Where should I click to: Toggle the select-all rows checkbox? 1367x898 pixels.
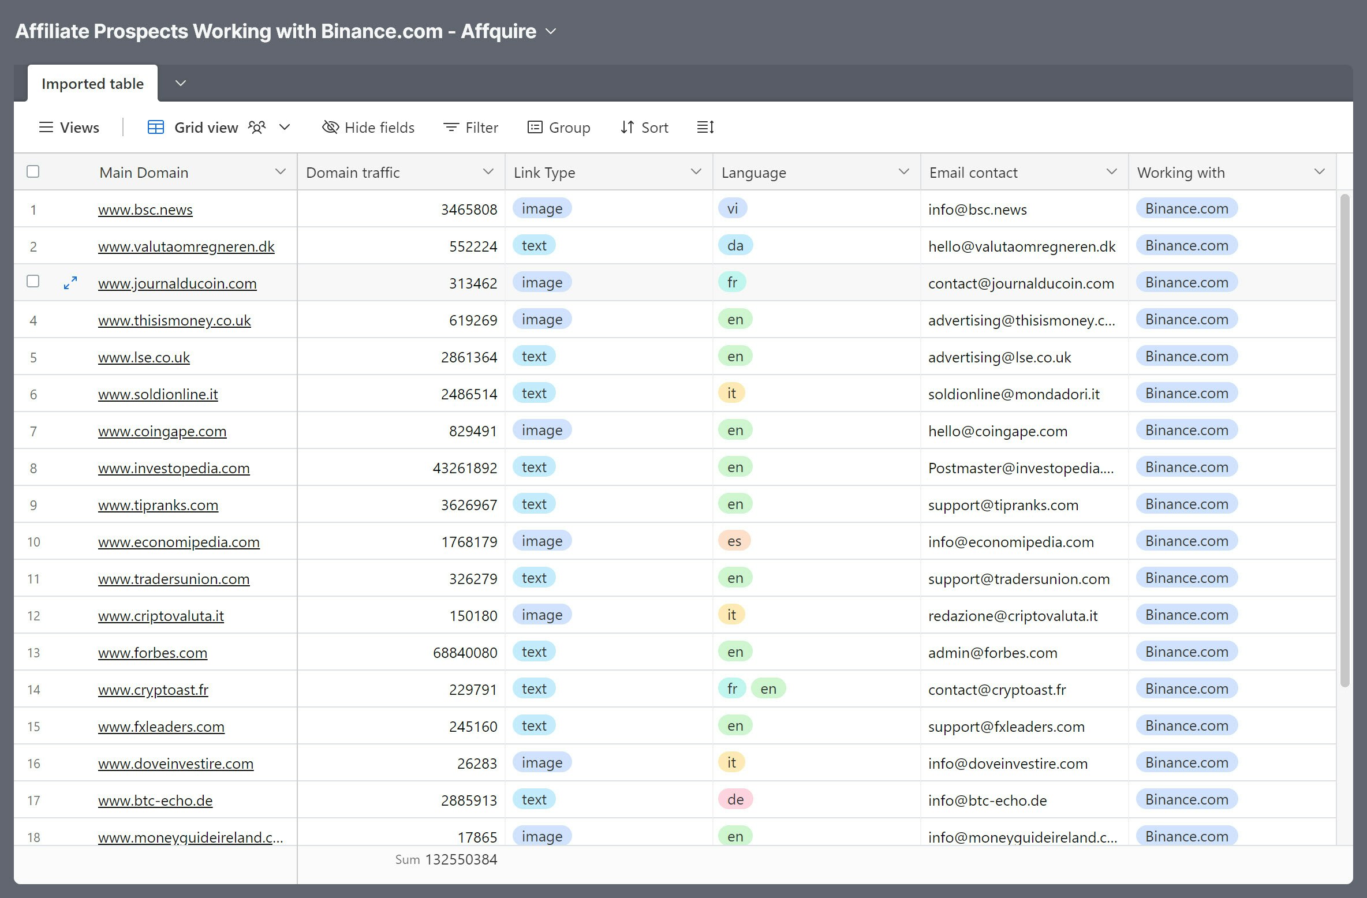(33, 172)
